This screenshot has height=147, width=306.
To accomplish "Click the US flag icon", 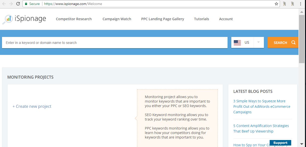I will [237, 43].
